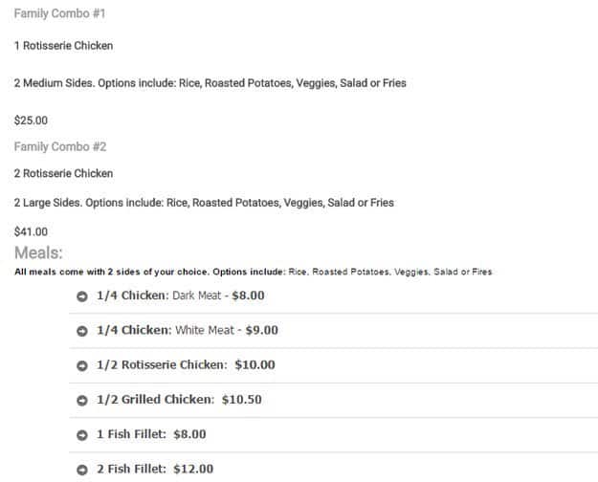This screenshot has width=598, height=482.
Task: Expand the 2 Fish Fillet $12.00 label
Action: (155, 469)
